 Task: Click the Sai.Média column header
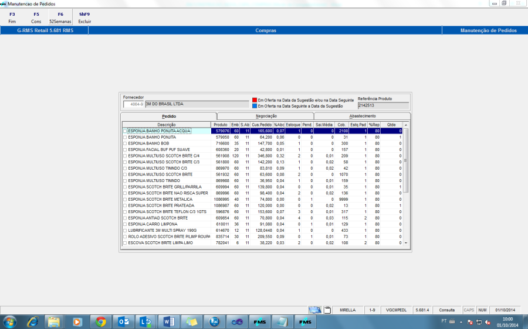324,125
